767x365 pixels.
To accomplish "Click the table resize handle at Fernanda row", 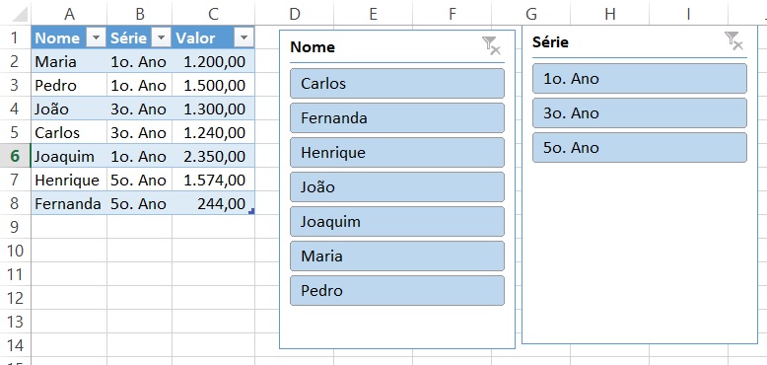I will [x=251, y=211].
